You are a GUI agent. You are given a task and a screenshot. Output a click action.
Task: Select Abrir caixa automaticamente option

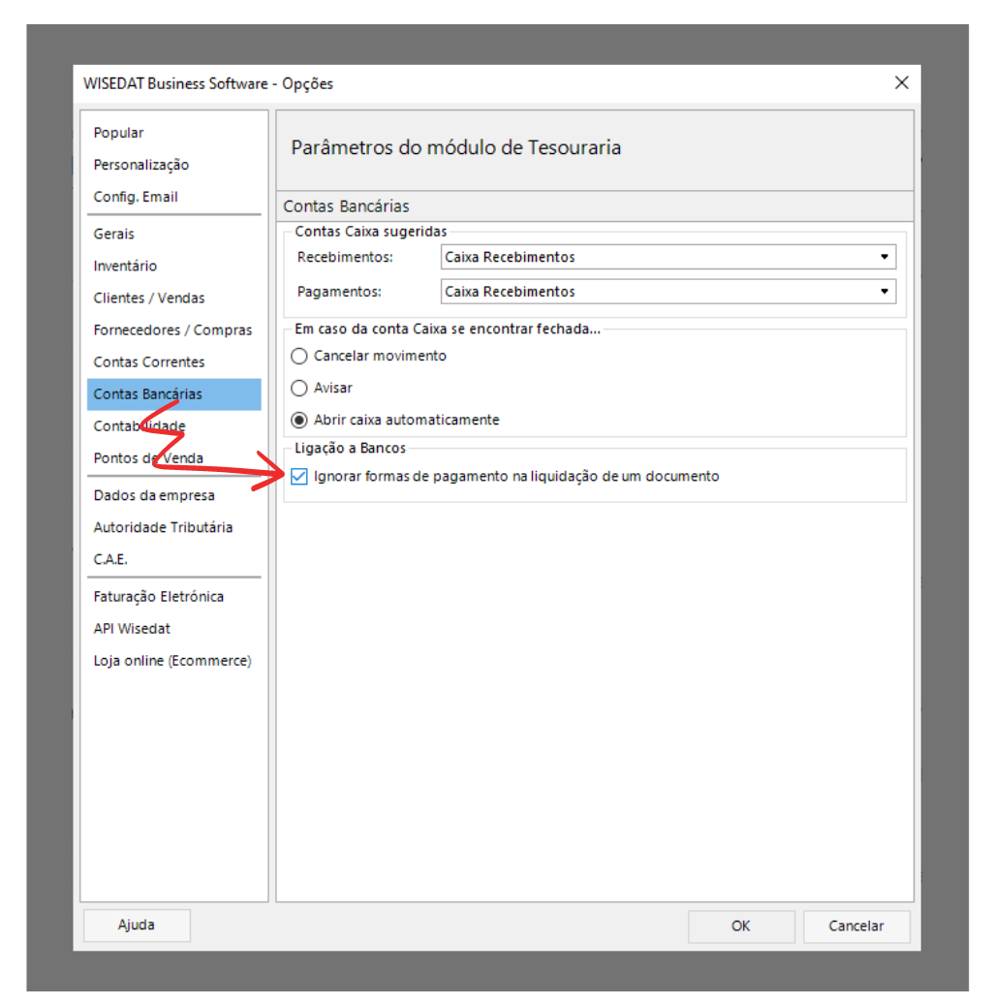click(299, 420)
